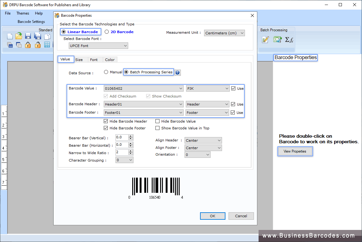Create a new barcode document
362x242 pixels.
point(10,36)
